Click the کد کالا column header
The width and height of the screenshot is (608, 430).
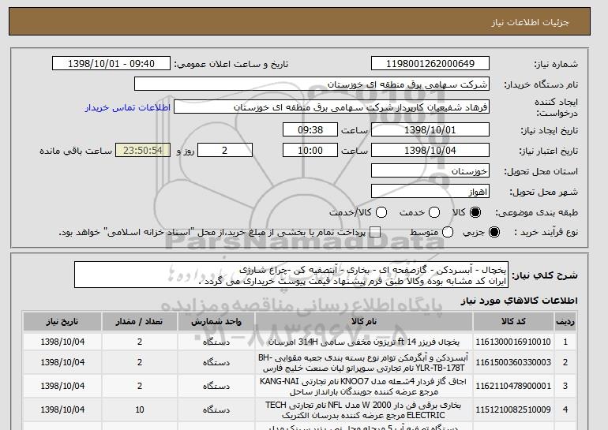click(513, 322)
